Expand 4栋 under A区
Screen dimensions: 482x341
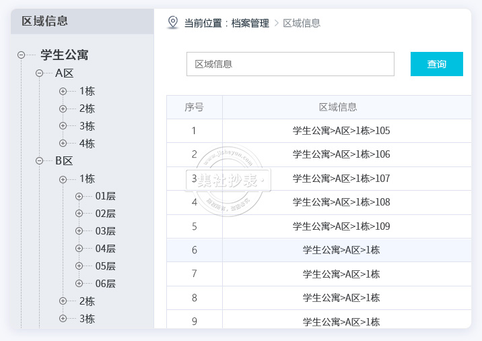pos(63,143)
